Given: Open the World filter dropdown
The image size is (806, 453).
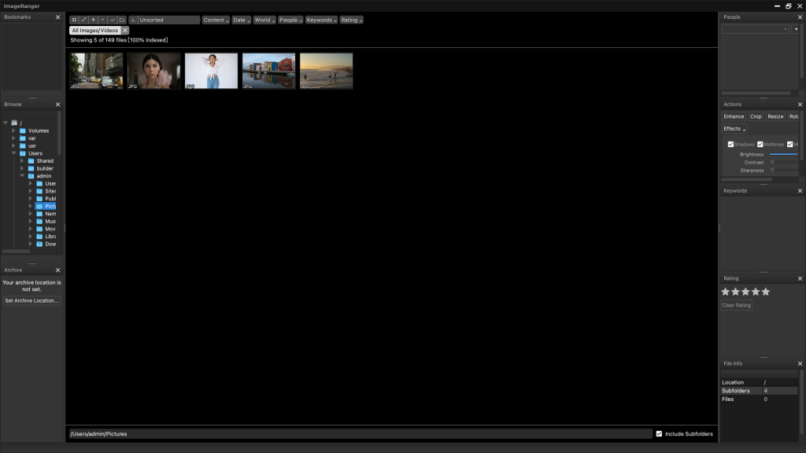Looking at the screenshot, I should pyautogui.click(x=264, y=20).
